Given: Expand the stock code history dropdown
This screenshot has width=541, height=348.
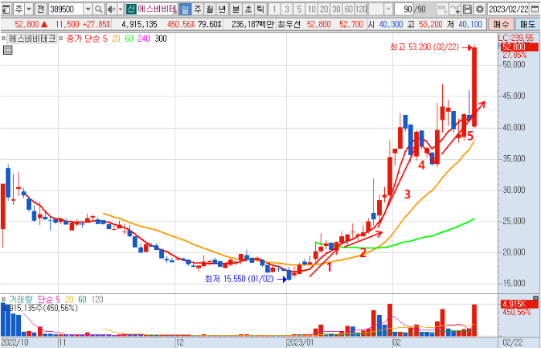Looking at the screenshot, I should pos(88,9).
